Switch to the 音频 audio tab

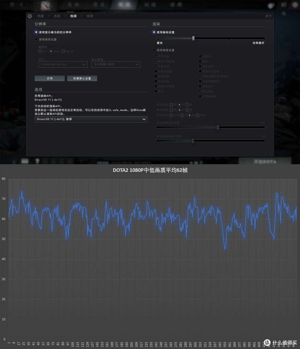click(90, 16)
